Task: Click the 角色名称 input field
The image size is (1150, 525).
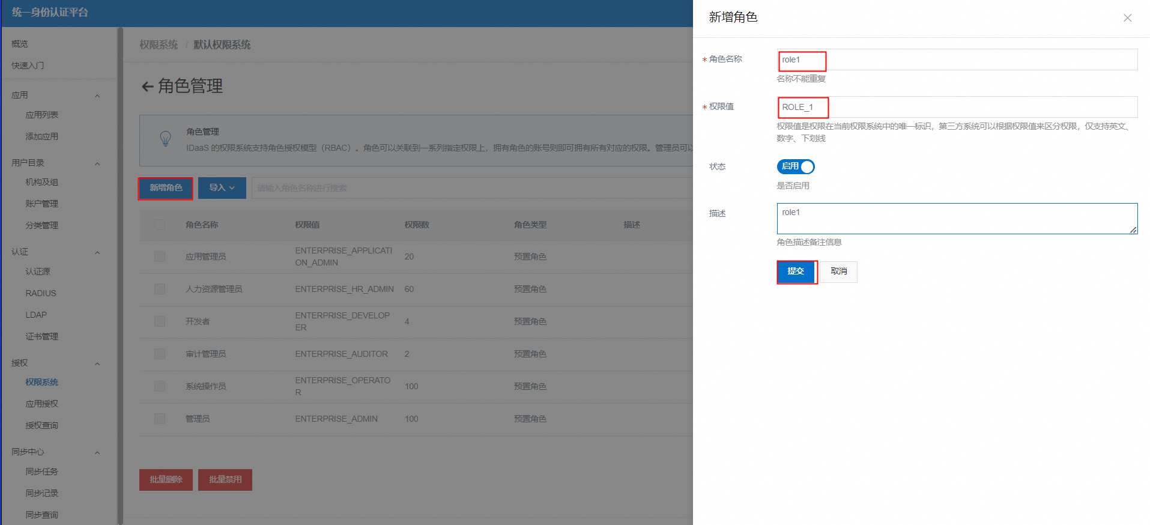Action: tap(956, 60)
